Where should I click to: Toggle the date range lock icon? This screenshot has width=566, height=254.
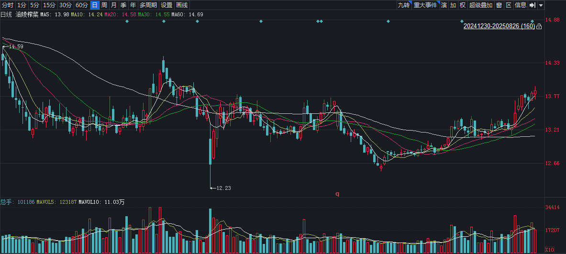[539, 26]
